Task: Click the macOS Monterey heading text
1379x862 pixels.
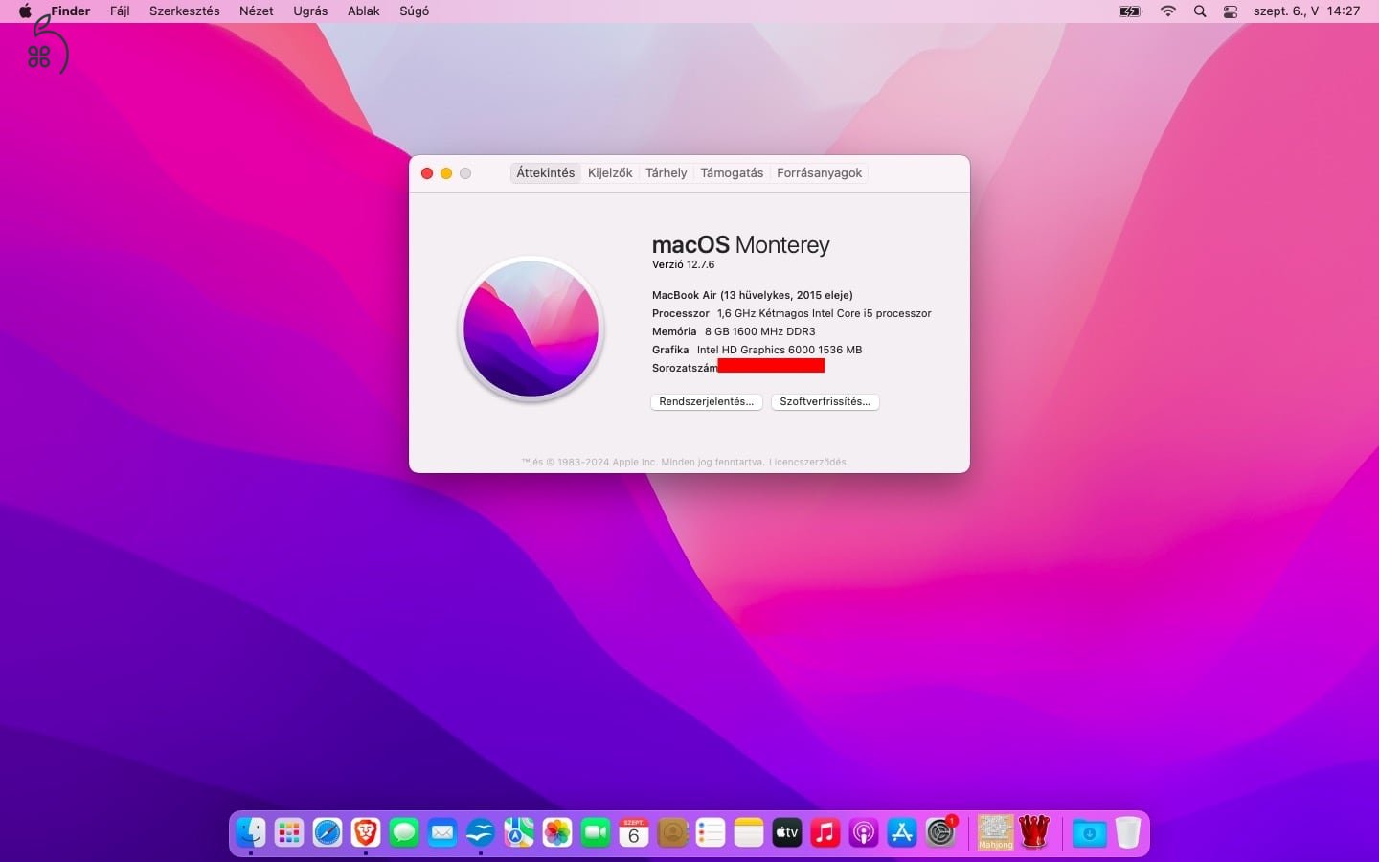Action: tap(741, 245)
